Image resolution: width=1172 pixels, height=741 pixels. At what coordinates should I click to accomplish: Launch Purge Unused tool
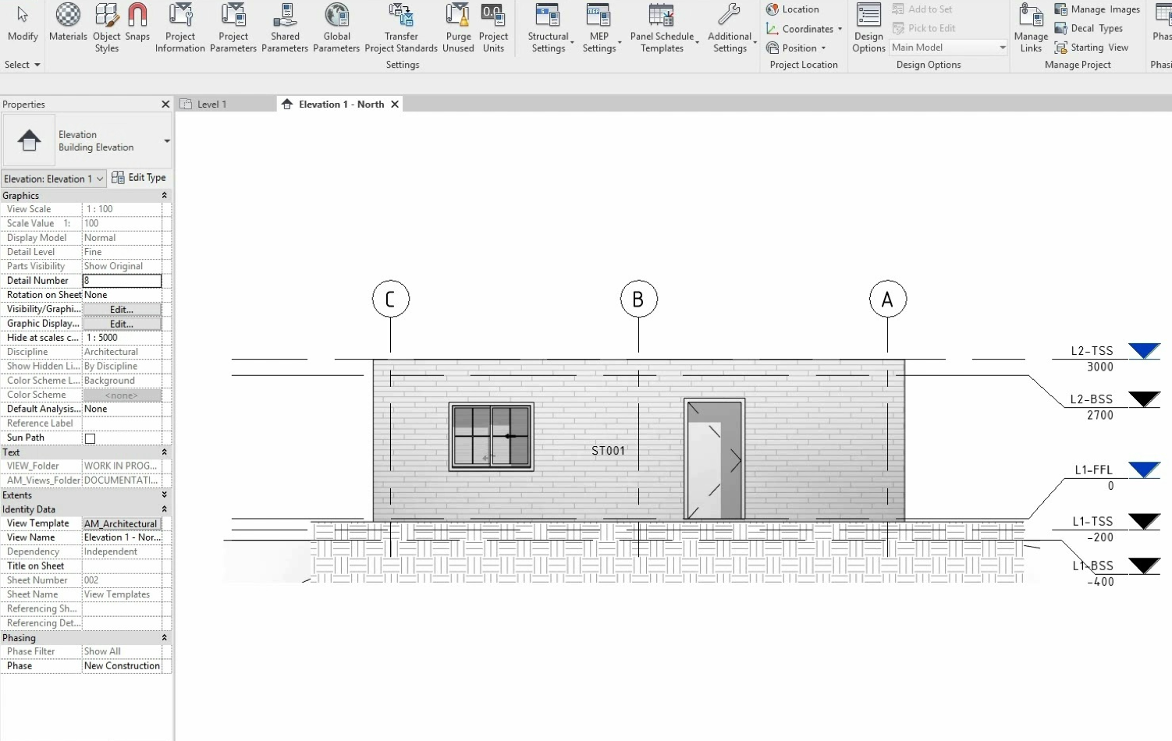(x=458, y=27)
